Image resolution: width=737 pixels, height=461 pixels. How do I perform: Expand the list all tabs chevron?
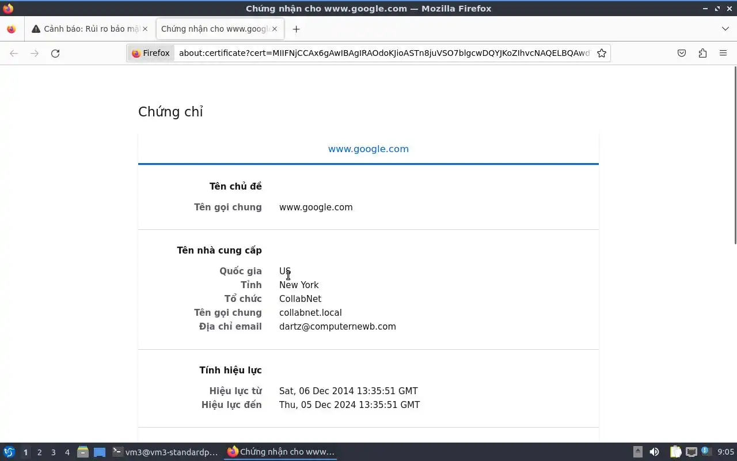click(x=725, y=29)
